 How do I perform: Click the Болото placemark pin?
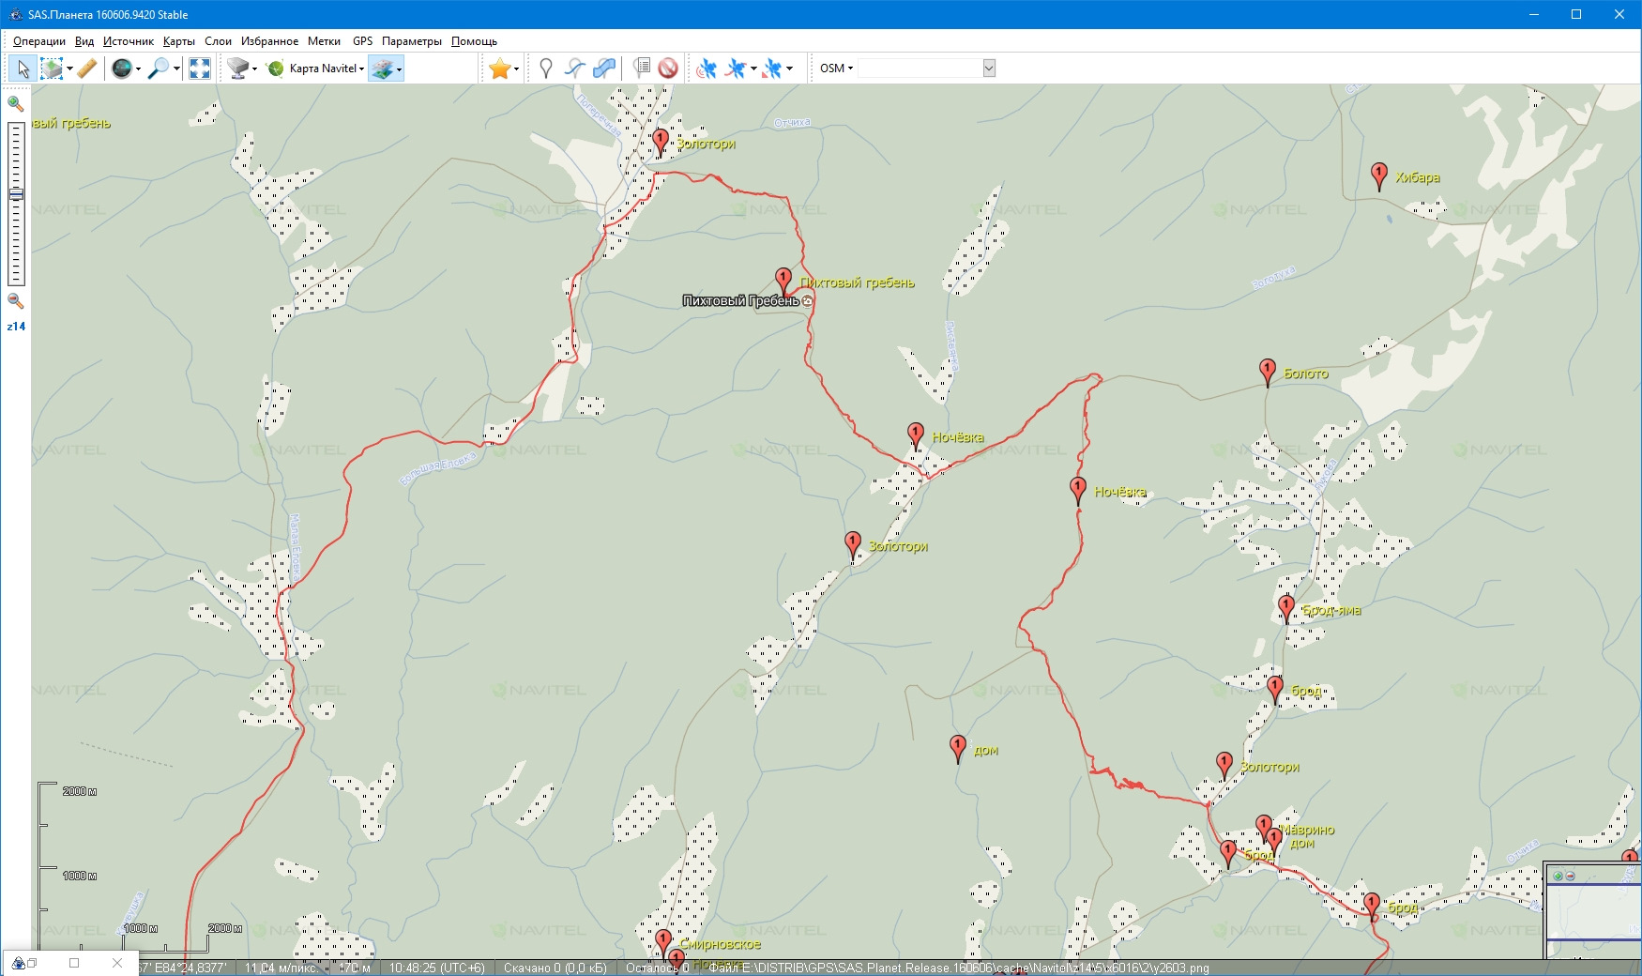click(1267, 373)
